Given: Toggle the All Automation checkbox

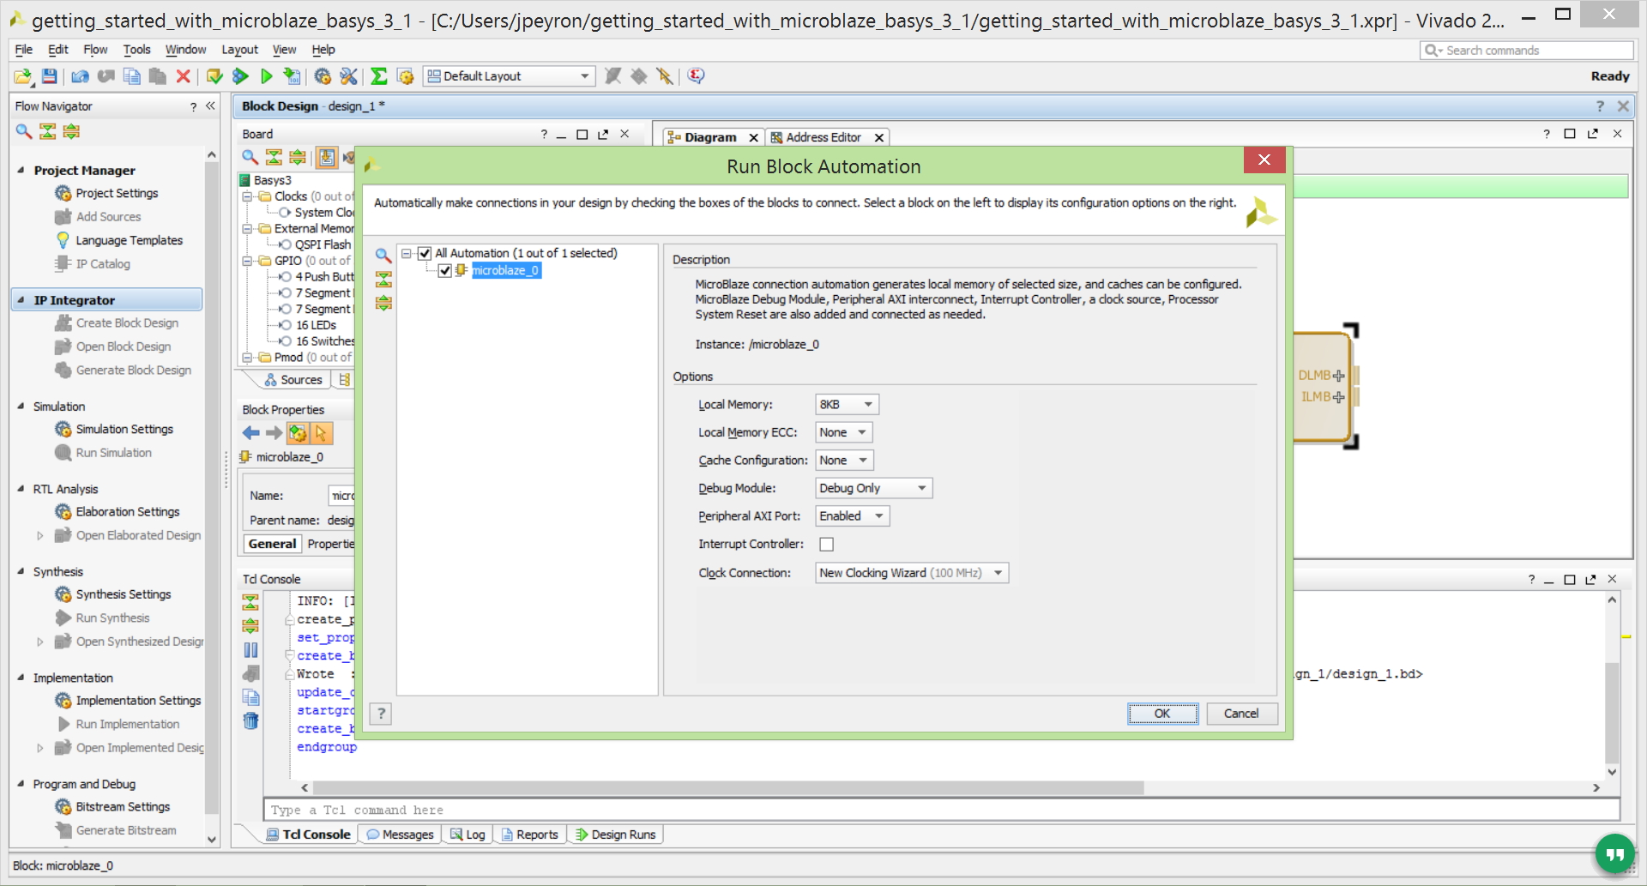Looking at the screenshot, I should point(425,253).
